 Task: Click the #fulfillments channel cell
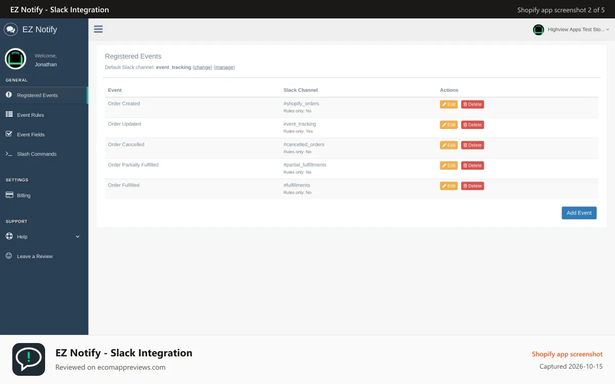tap(297, 185)
